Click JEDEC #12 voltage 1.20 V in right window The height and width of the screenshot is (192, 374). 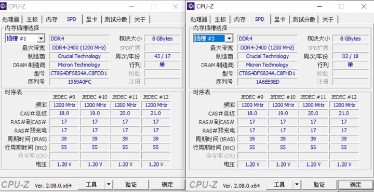click(x=344, y=164)
